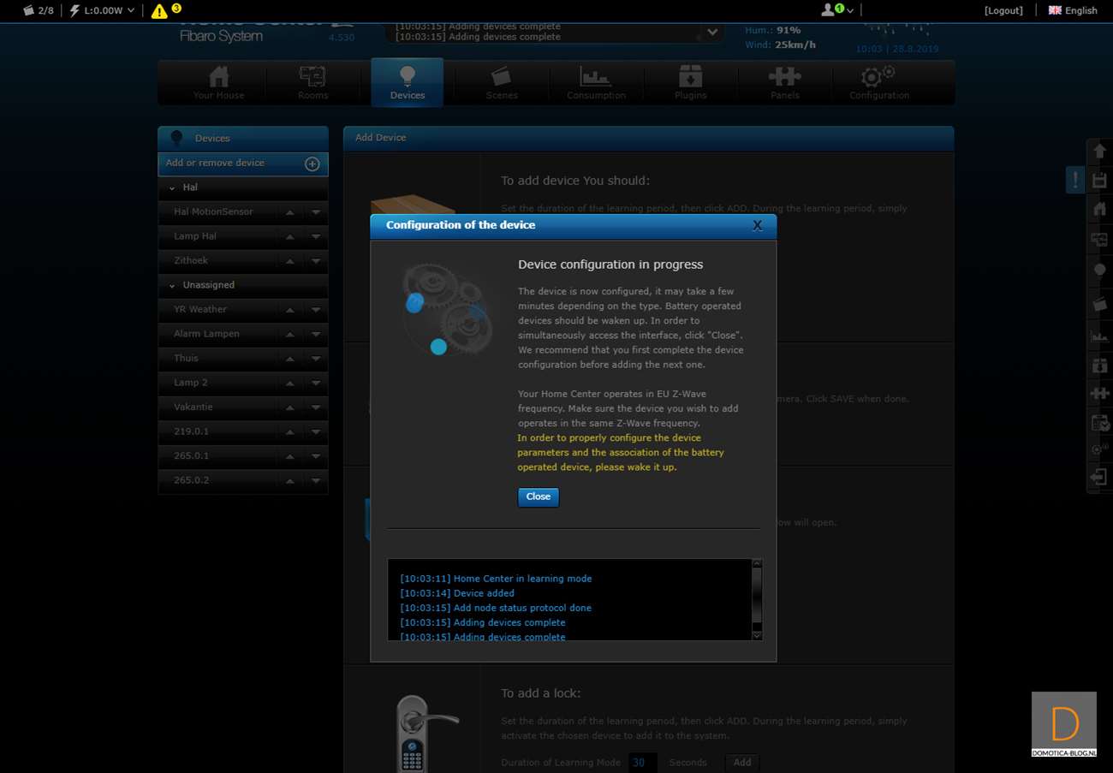
Task: Open the Configuration tab
Action: [x=879, y=83]
